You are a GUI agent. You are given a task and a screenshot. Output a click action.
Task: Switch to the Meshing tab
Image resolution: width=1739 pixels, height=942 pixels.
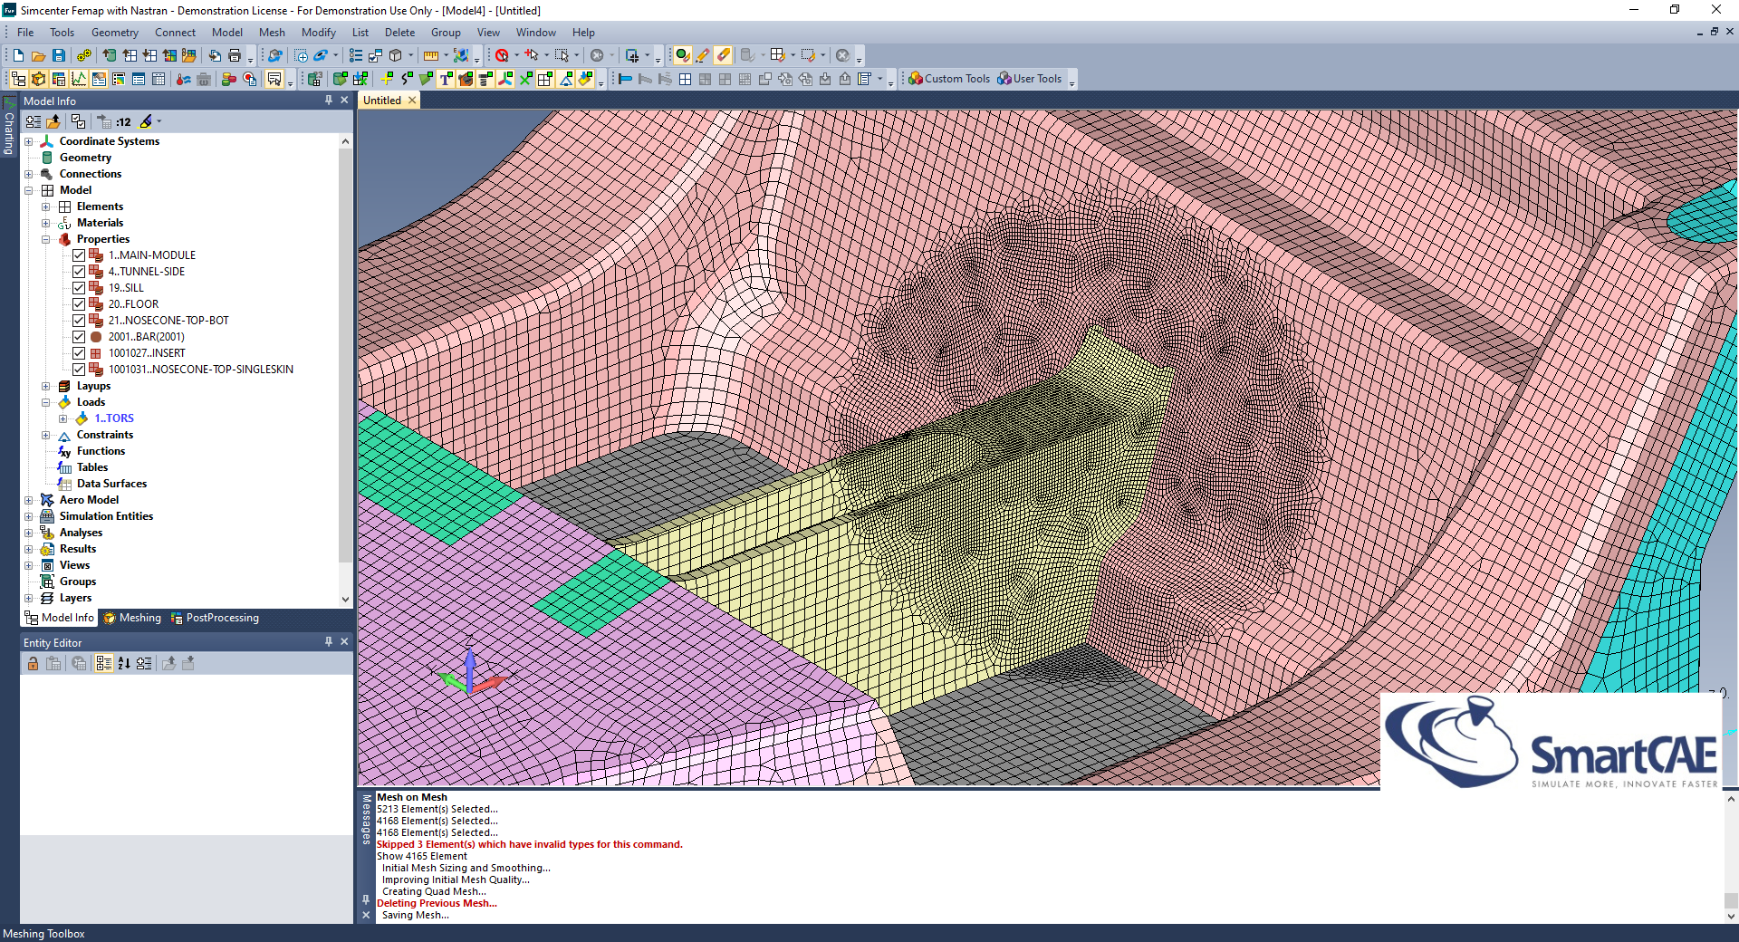click(132, 618)
